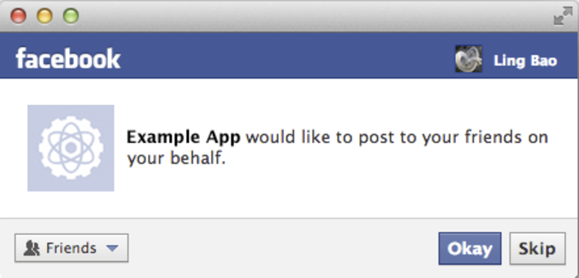This screenshot has width=579, height=278.
Task: Click the "your behalf." text line
Action: point(176,159)
